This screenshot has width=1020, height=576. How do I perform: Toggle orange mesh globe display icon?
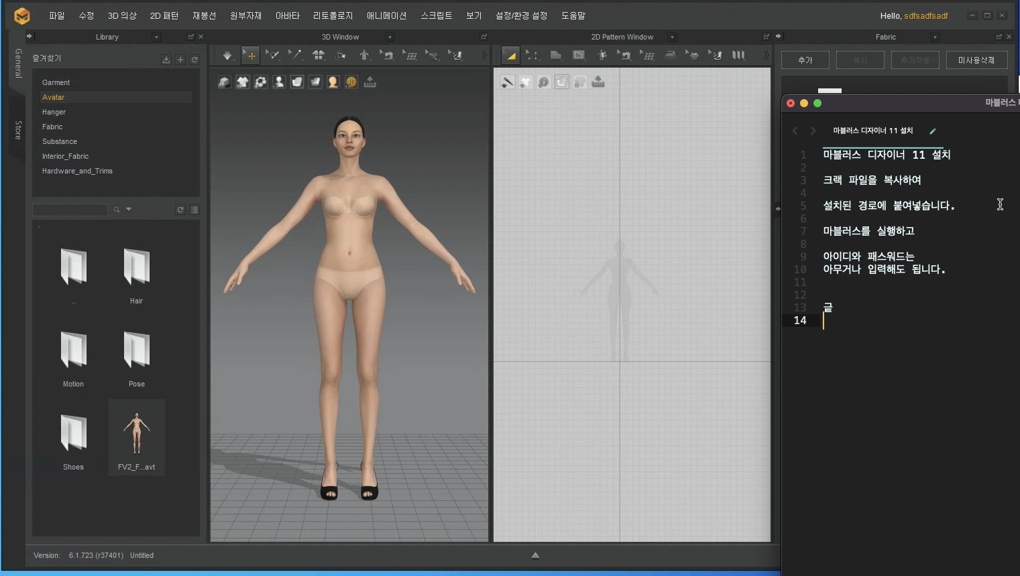click(351, 82)
